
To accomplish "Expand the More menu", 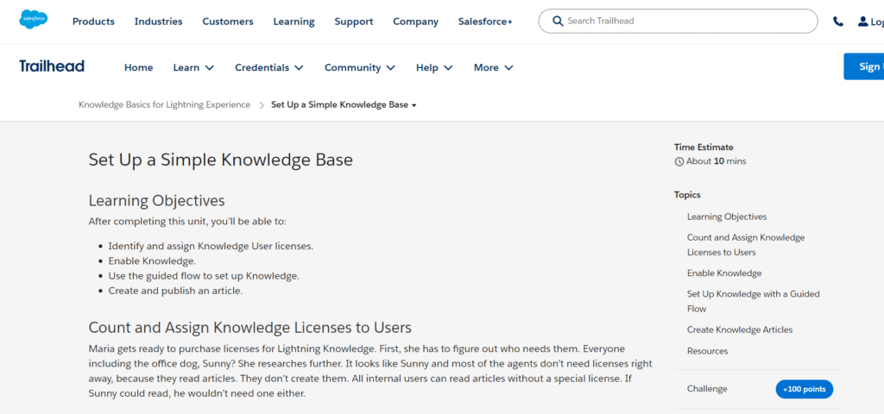I will pos(493,67).
